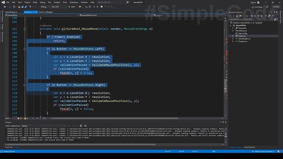Screen dimensions: 283x159
Task: Collapse the MouseButtons.Right if block
Action: 25,85
